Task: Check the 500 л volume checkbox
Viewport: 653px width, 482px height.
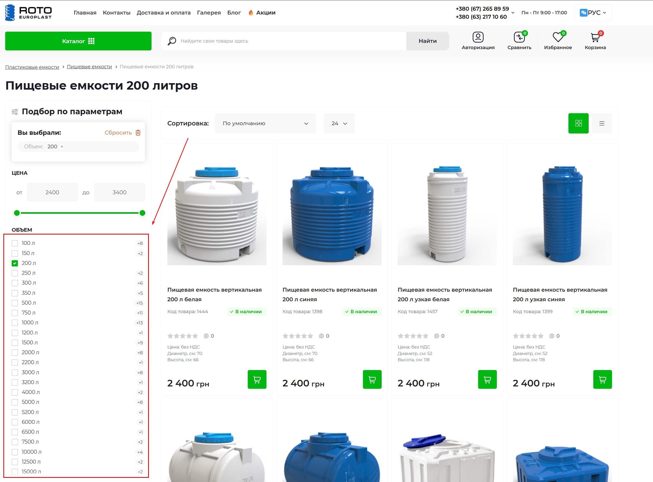Action: click(x=15, y=303)
